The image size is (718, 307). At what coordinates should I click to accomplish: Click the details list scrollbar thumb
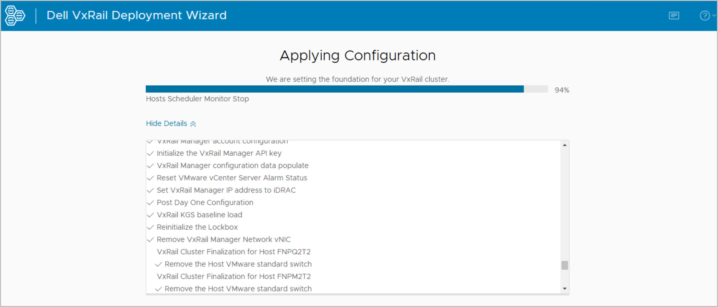(x=564, y=265)
